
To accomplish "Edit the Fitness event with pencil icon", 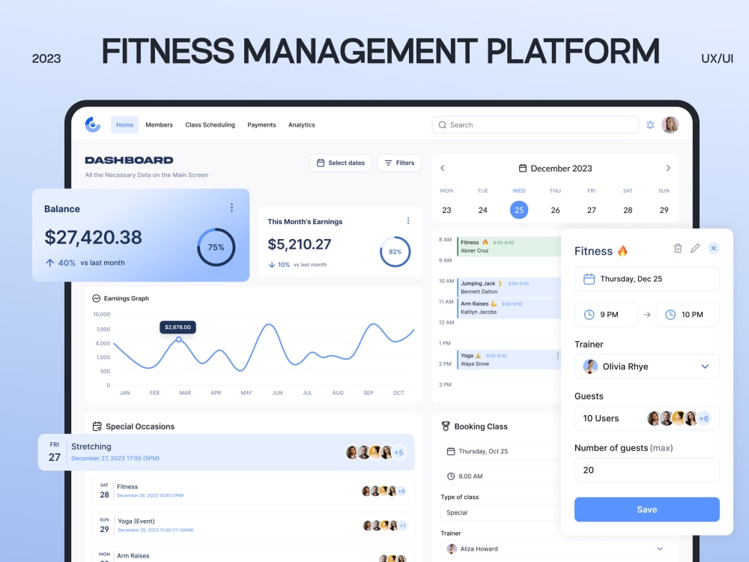I will pyautogui.click(x=694, y=248).
